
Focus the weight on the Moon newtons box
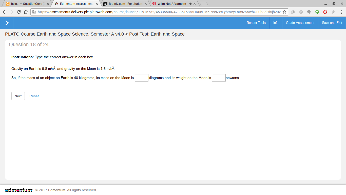pos(219,78)
